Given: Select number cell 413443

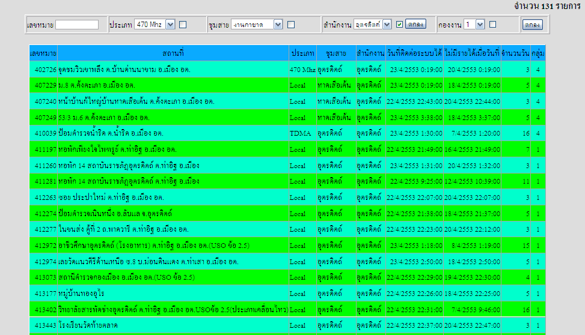Looking at the screenshot, I should [x=43, y=325].
